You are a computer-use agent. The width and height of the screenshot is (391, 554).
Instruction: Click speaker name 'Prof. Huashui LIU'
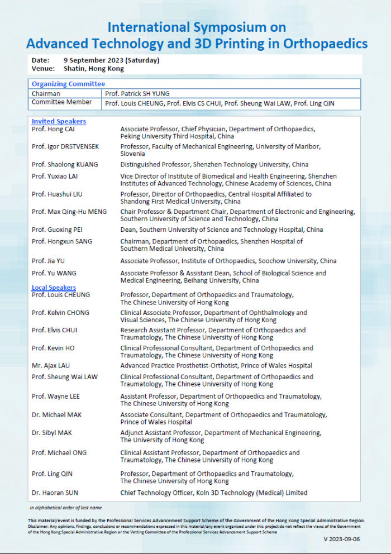point(57,194)
